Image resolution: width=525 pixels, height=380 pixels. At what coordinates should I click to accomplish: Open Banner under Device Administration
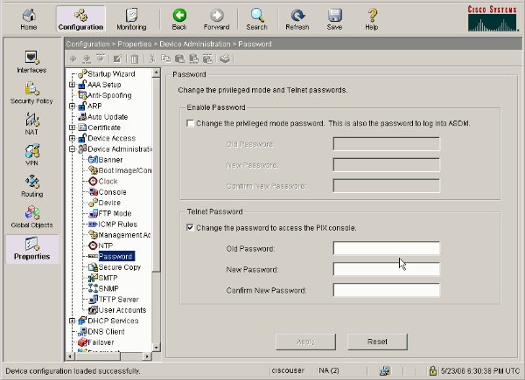coord(110,160)
